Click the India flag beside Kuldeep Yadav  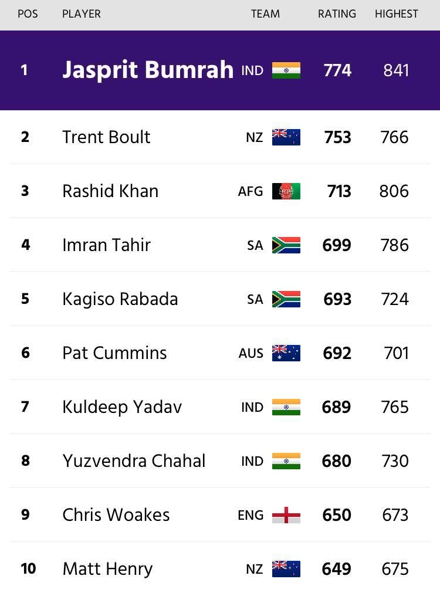(286, 407)
